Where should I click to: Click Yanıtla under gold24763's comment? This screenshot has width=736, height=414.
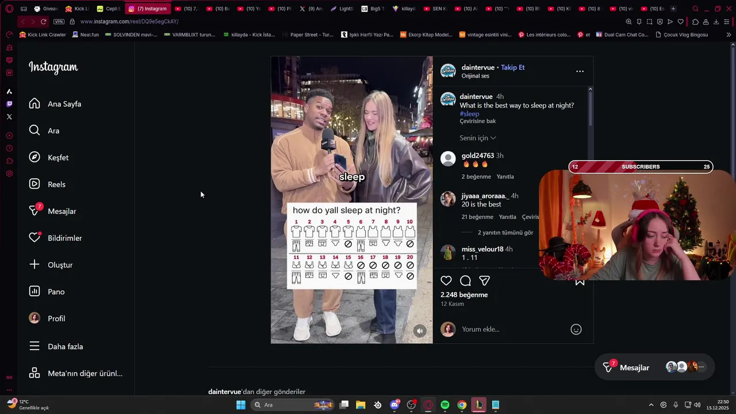tap(505, 177)
